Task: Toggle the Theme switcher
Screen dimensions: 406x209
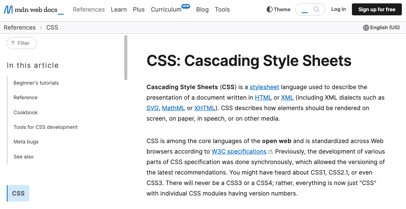Action: tap(278, 9)
